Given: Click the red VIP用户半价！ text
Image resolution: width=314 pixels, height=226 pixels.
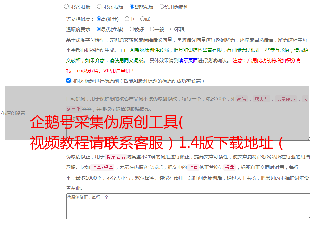Looking at the screenshot, I should click(119, 71).
